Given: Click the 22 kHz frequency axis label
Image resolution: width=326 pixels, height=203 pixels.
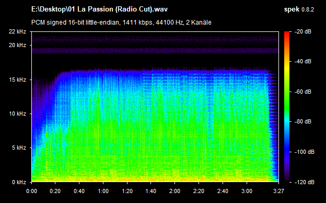Looking at the screenshot, I should point(17,31).
